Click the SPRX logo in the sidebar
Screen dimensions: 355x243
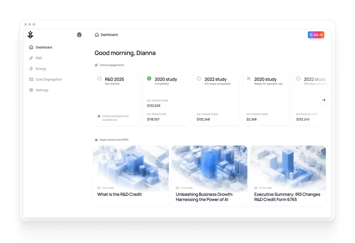[31, 35]
